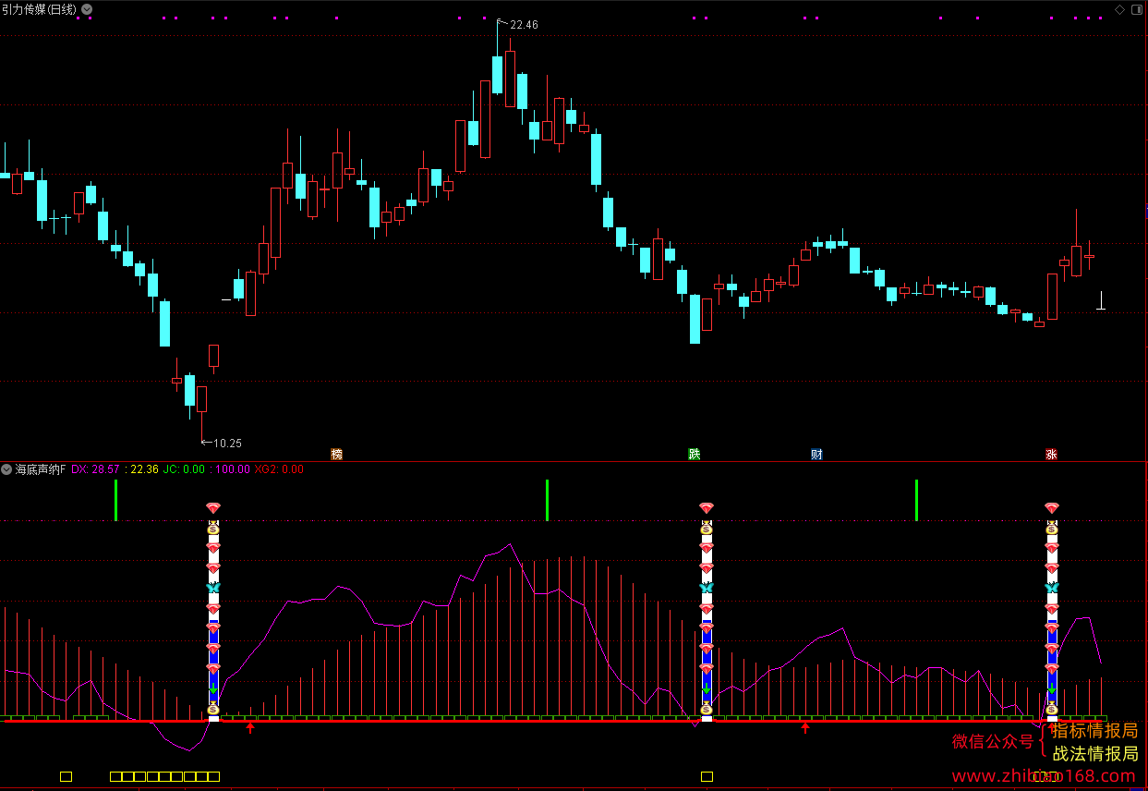Open the 榜 event marker

pos(336,454)
